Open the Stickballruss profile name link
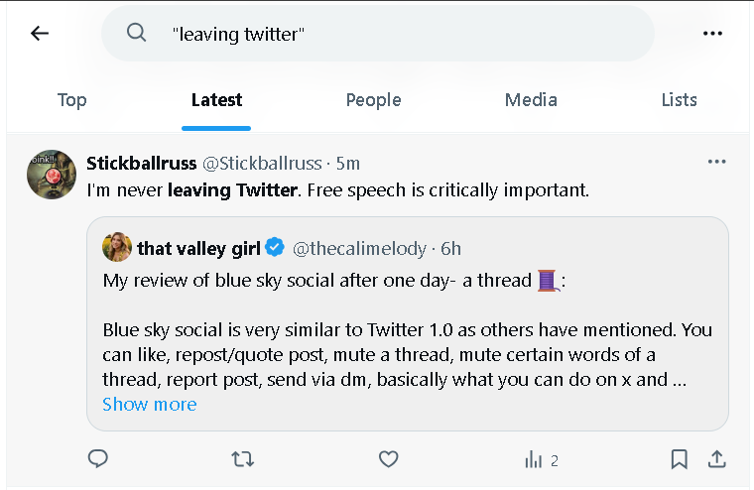The width and height of the screenshot is (754, 490). click(x=142, y=163)
